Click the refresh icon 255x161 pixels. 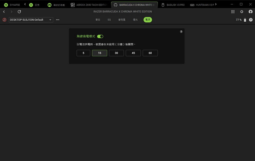point(19,12)
